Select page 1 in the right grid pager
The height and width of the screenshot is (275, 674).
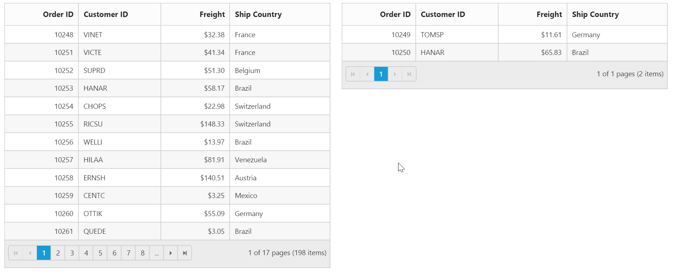[x=381, y=74]
